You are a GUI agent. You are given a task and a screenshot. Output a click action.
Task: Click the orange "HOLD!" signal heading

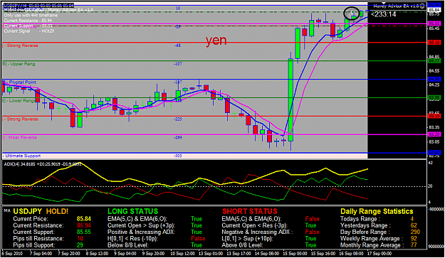click(x=57, y=212)
